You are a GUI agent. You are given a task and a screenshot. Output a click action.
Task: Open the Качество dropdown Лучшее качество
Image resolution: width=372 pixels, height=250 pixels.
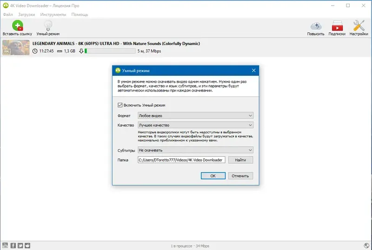(195, 125)
